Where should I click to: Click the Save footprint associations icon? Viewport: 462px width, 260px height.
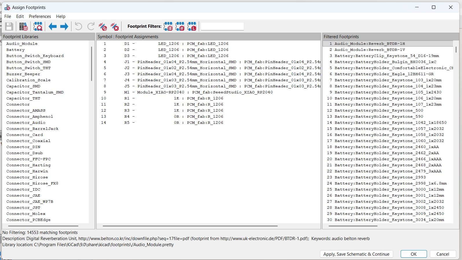pyautogui.click(x=9, y=26)
